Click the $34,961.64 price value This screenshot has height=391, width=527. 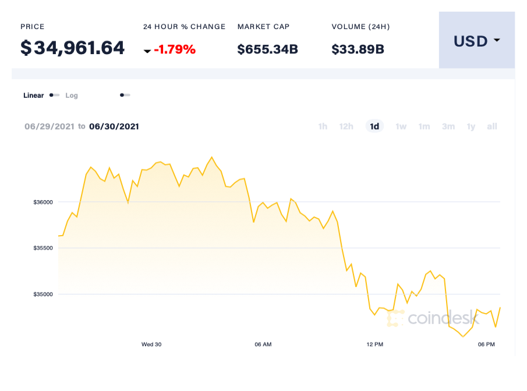tap(72, 48)
